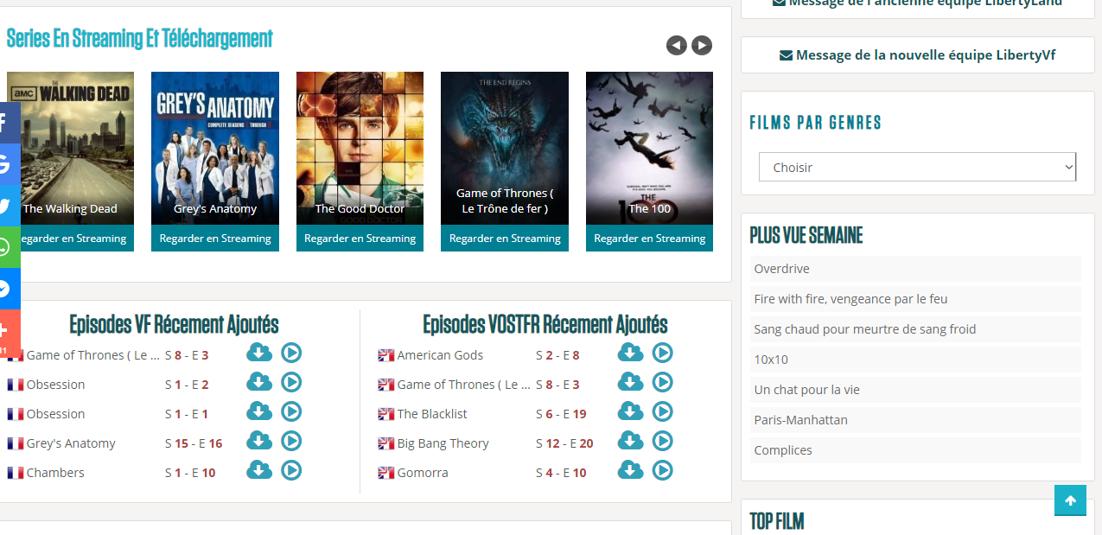Click the carousel next arrow button
The width and height of the screenshot is (1102, 535).
(702, 45)
